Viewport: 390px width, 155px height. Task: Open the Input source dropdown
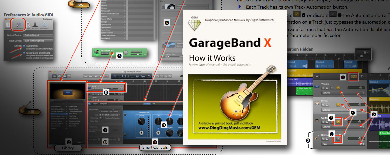[110, 115]
